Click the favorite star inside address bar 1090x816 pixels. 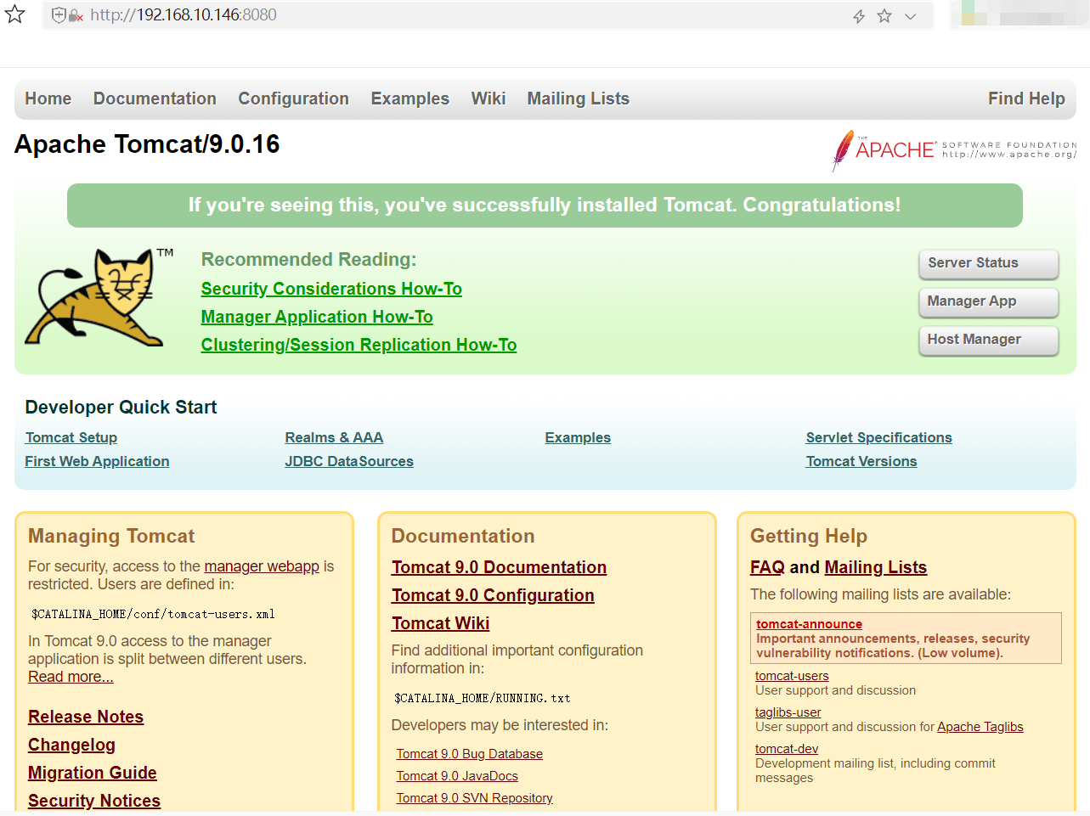(x=884, y=16)
